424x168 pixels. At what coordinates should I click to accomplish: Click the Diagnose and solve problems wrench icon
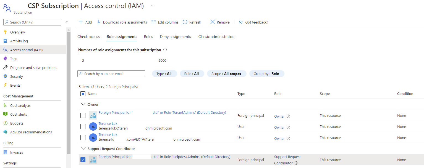pyautogui.click(x=5, y=68)
